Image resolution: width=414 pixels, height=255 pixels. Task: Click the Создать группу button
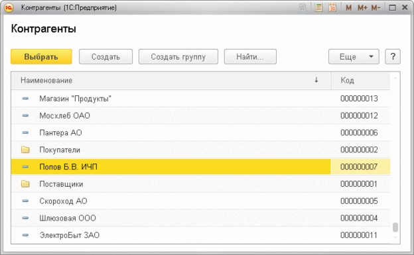point(178,56)
